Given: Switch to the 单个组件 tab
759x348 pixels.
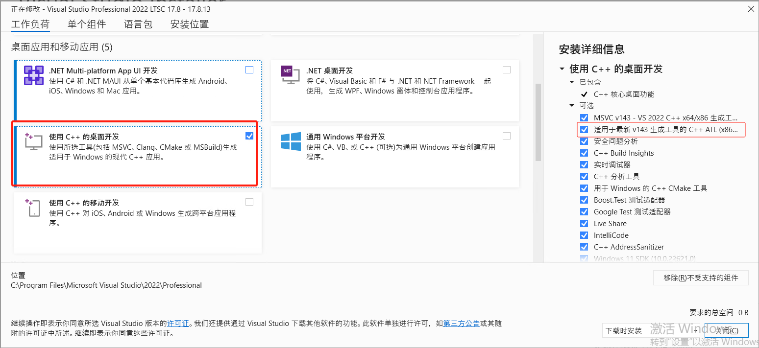Looking at the screenshot, I should coord(87,24).
